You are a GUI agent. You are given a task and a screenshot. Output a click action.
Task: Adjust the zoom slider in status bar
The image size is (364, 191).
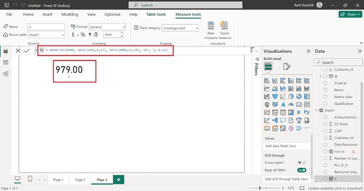(260, 188)
